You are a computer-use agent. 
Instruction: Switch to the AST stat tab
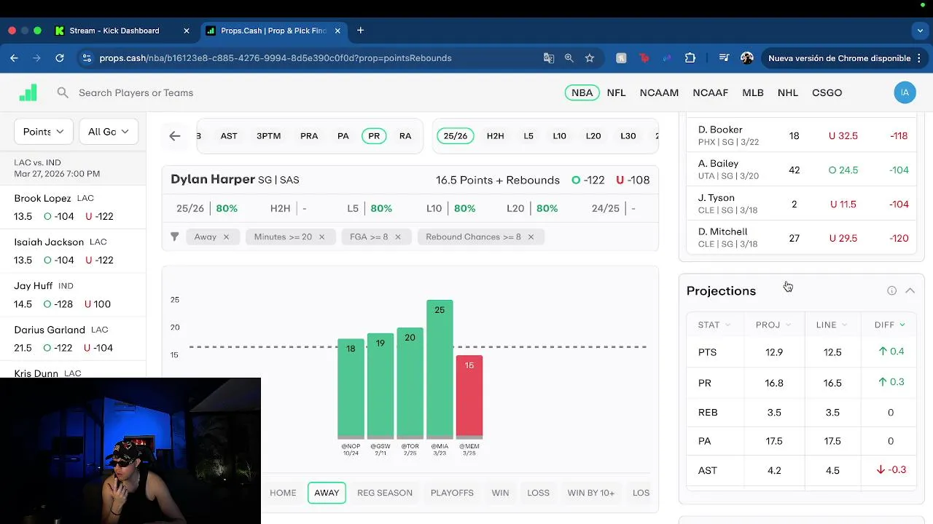[229, 136]
